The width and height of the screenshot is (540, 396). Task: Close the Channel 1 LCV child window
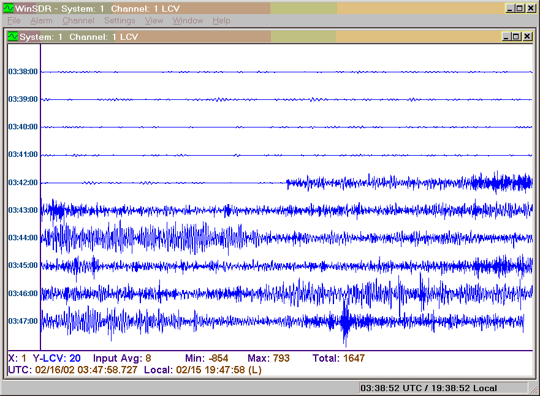tap(527, 37)
